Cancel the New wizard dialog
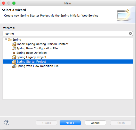The image size is (136, 130). point(95,123)
